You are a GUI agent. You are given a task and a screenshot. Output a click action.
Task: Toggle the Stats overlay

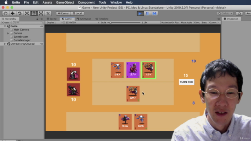[204, 23]
